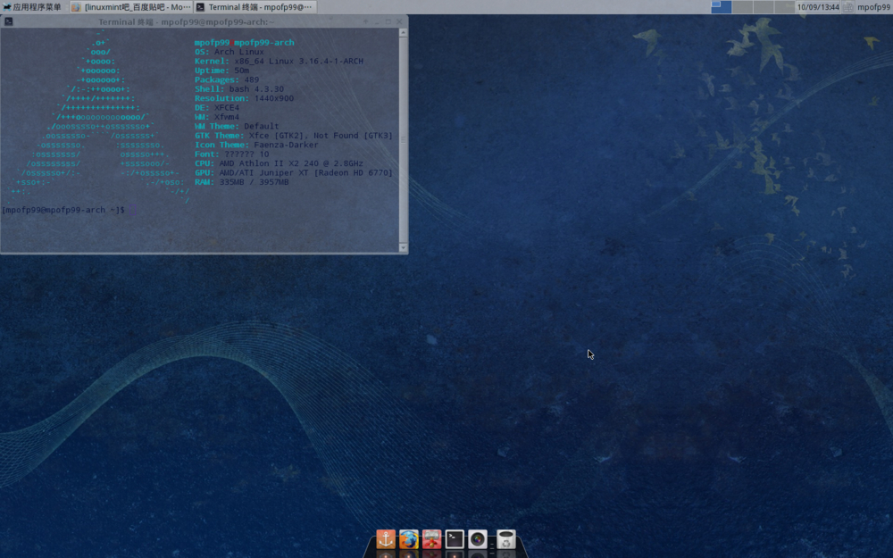Maximize the Terminal window
This screenshot has width=893, height=558.
coord(388,21)
